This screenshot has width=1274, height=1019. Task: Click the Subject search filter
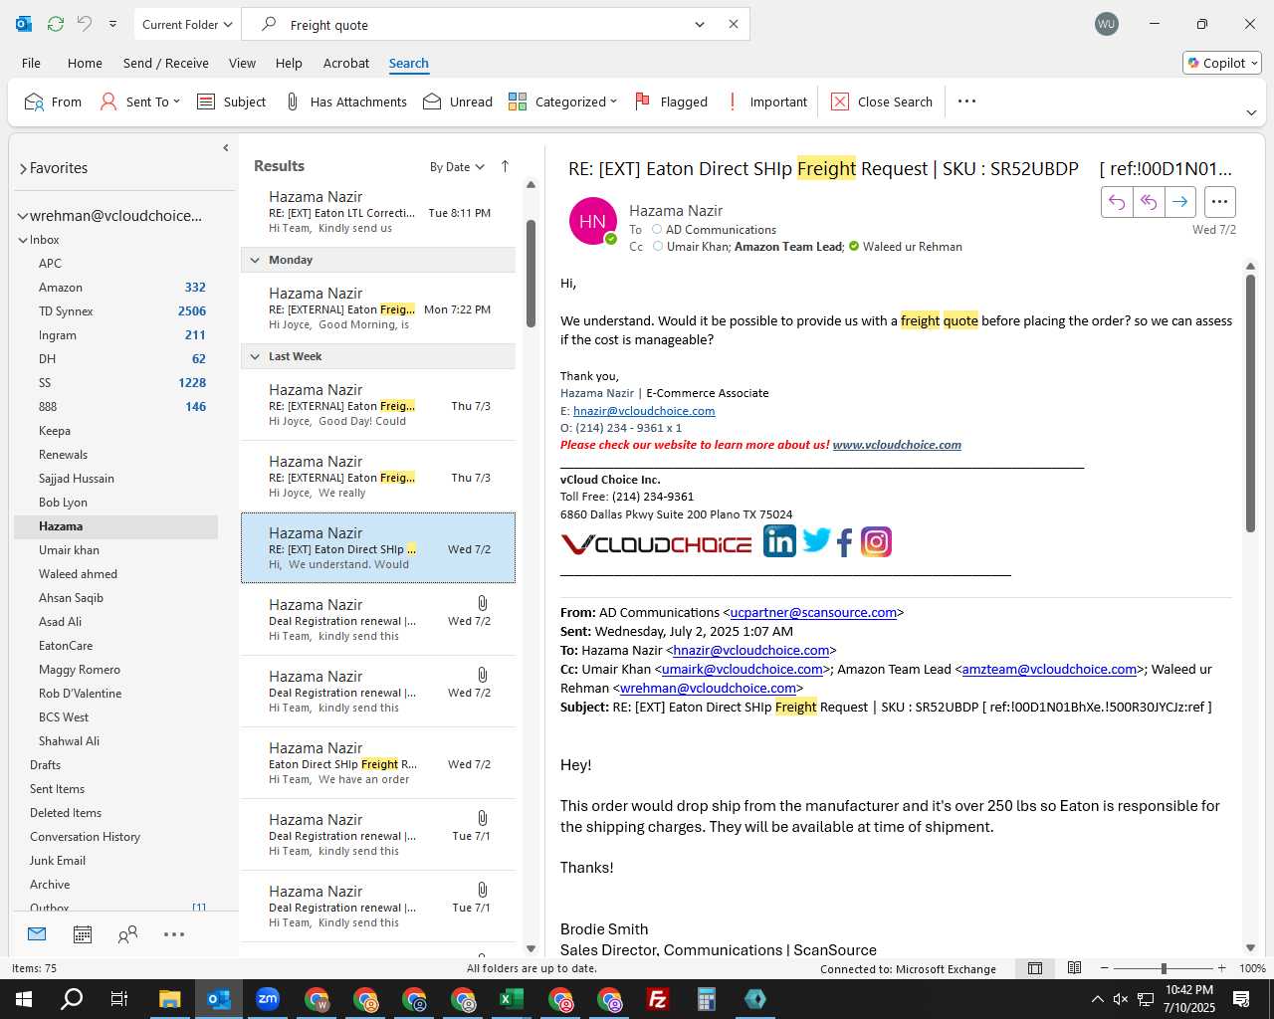[232, 102]
